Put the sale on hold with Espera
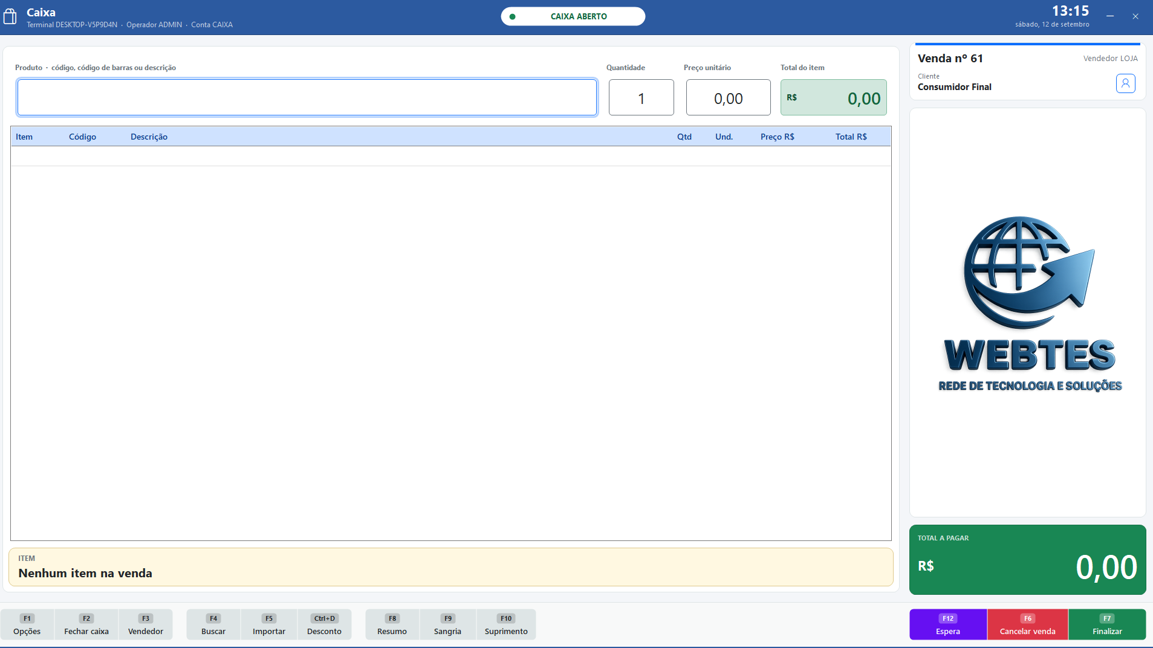The height and width of the screenshot is (648, 1153). tap(948, 624)
